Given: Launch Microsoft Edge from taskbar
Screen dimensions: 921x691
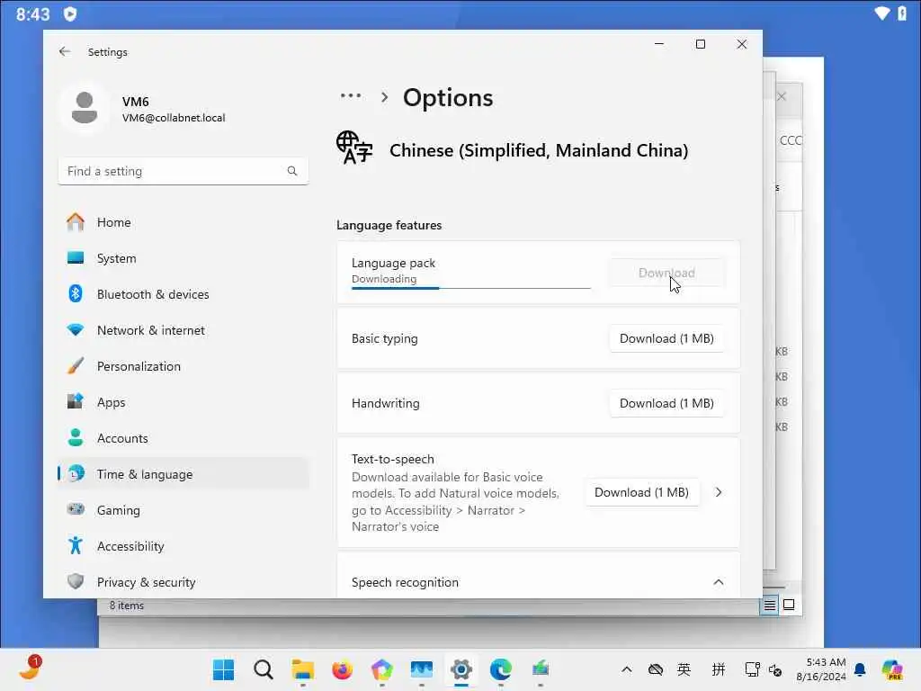Looking at the screenshot, I should [501, 669].
